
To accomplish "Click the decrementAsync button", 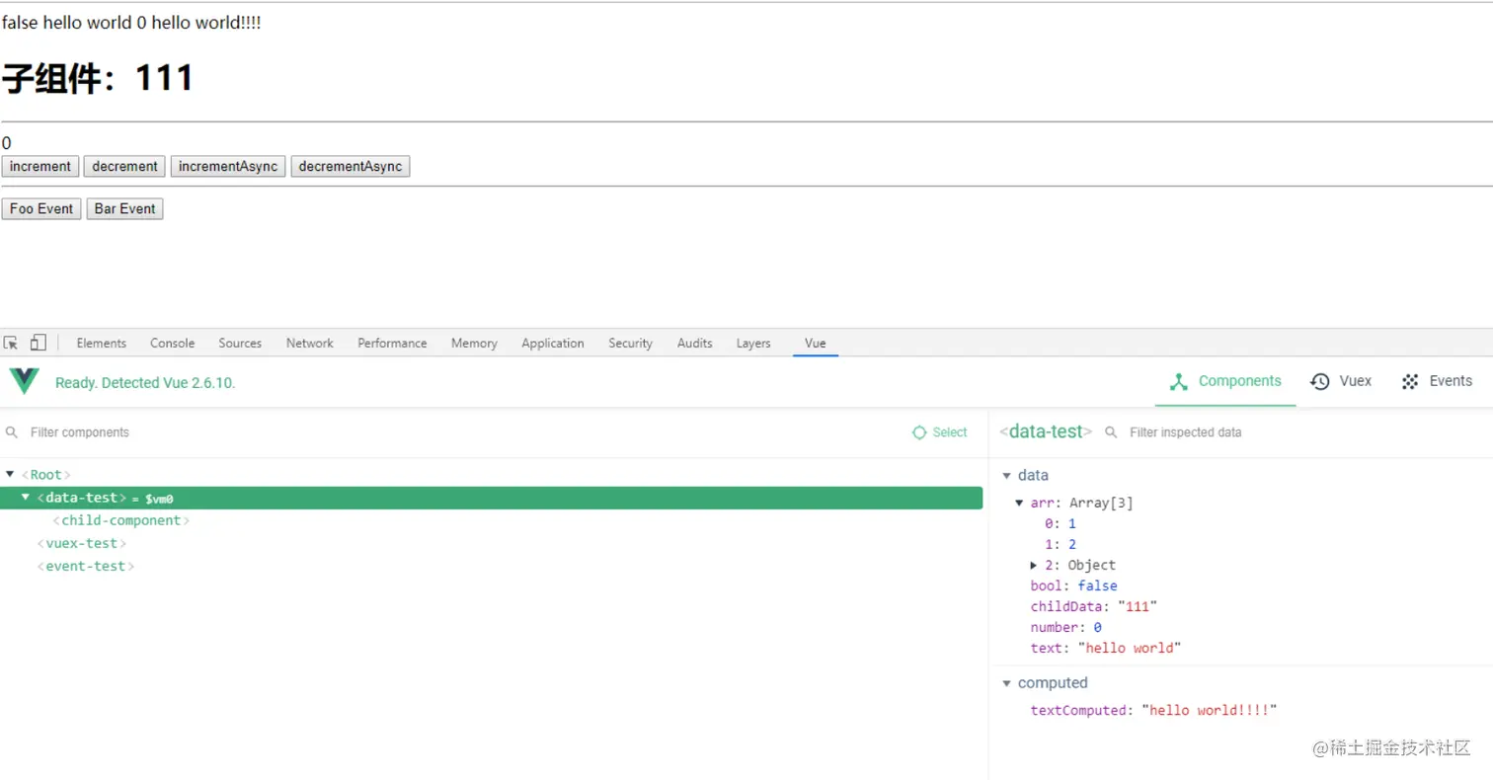I will [350, 167].
